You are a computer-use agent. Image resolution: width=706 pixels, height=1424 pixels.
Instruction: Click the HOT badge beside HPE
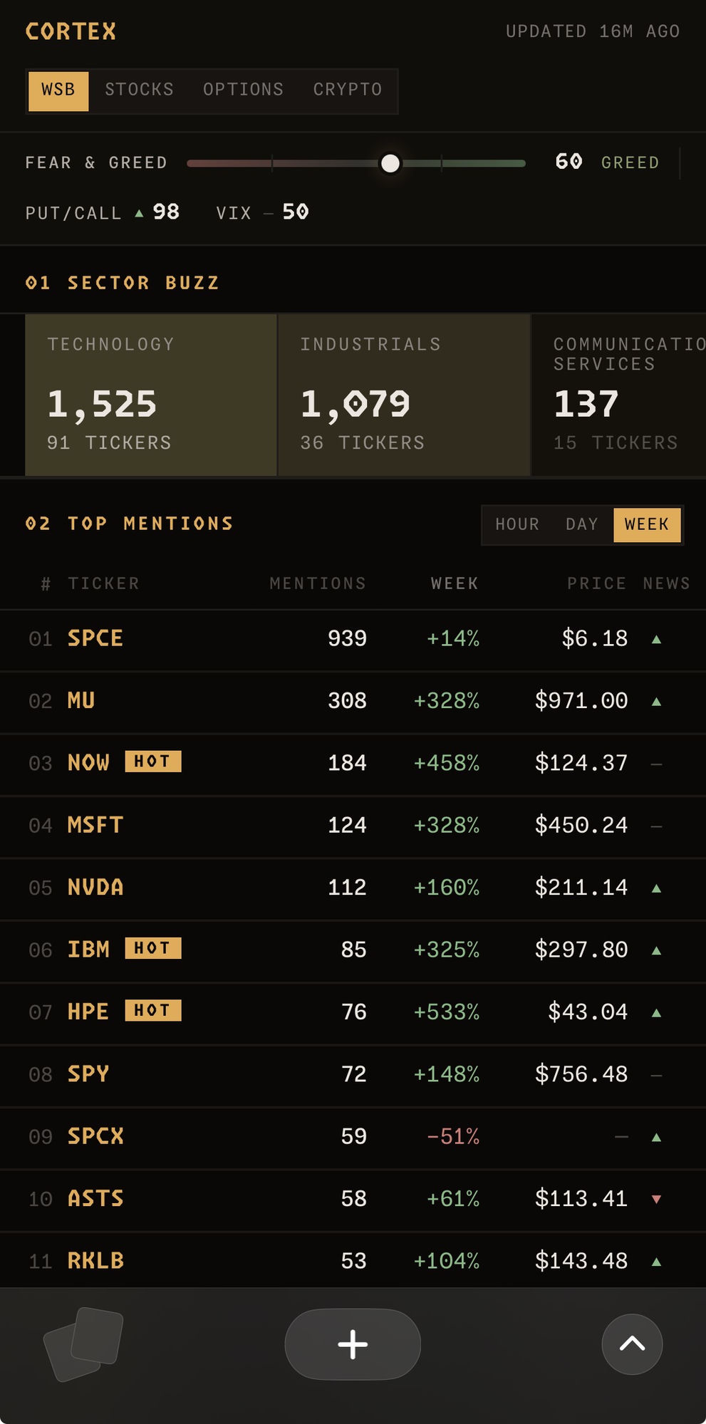[153, 1010]
